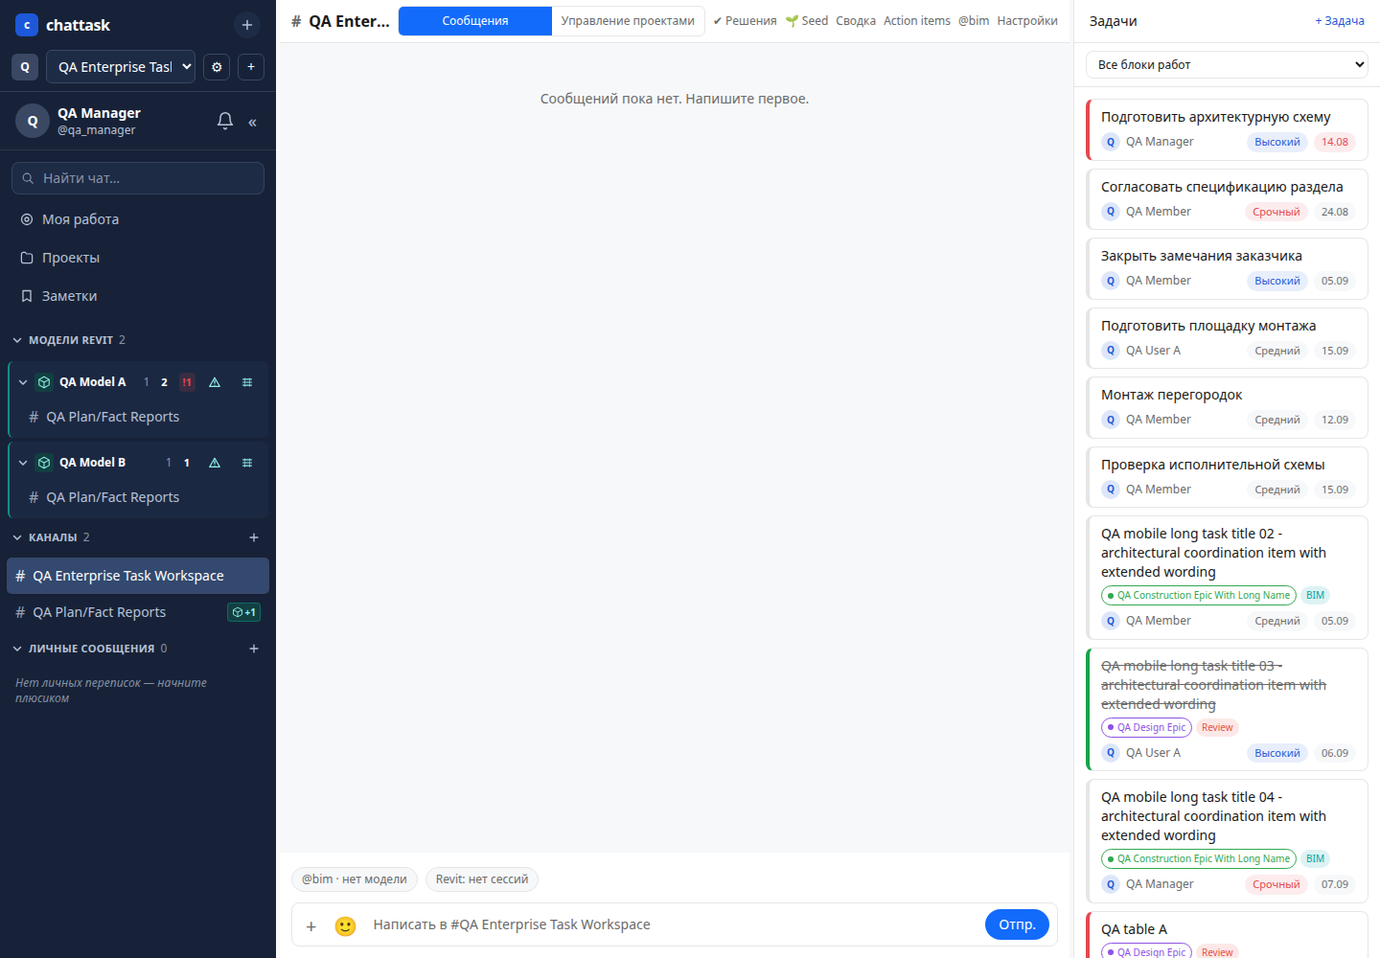1380x958 pixels.
Task: Open workspace settings with the gear icon
Action: 217,67
